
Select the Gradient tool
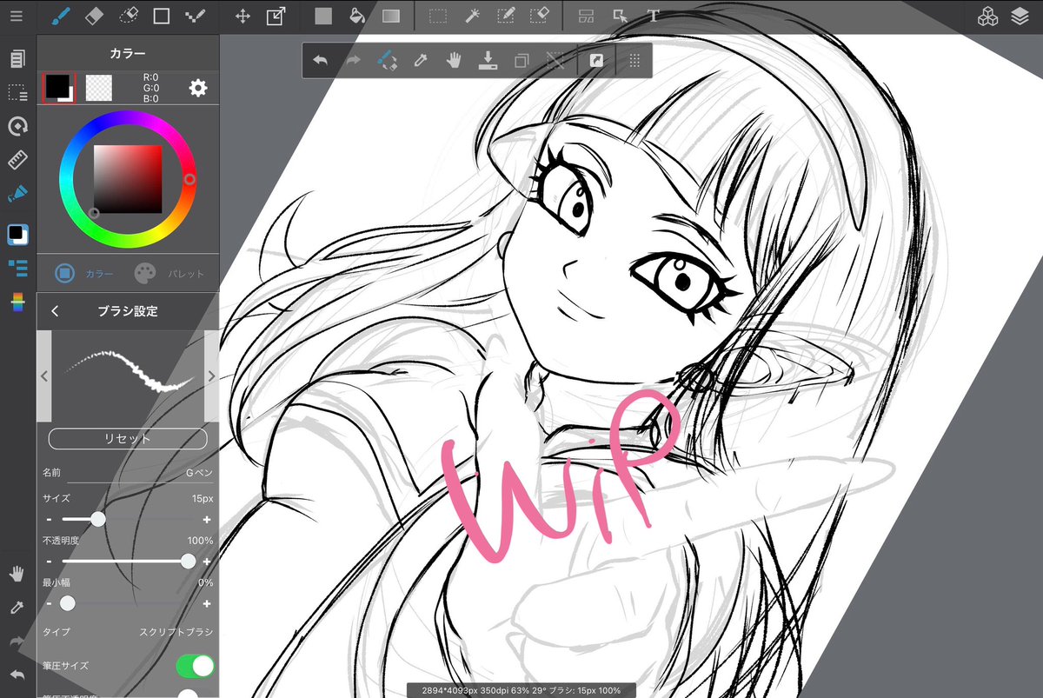click(391, 16)
